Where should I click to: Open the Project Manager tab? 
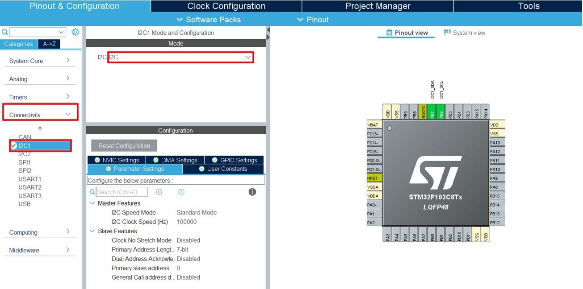(377, 6)
